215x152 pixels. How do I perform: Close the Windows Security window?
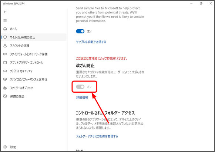click(211, 3)
